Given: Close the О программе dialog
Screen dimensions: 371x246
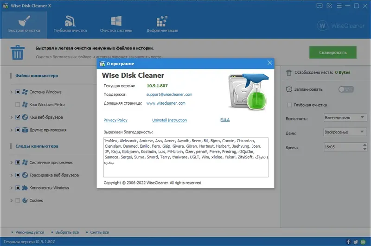Looking at the screenshot, I should [x=270, y=63].
